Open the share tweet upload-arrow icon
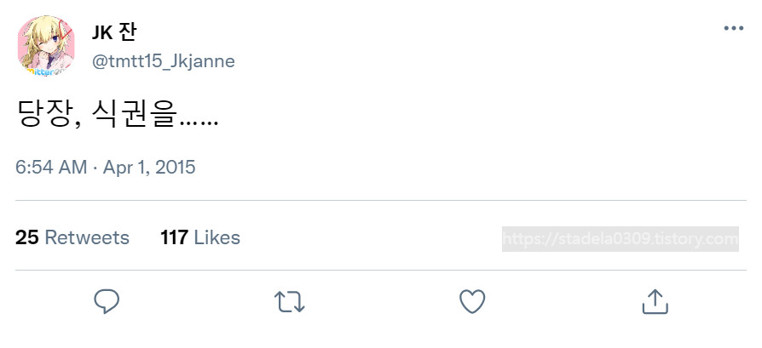This screenshot has width=762, height=348. (654, 300)
